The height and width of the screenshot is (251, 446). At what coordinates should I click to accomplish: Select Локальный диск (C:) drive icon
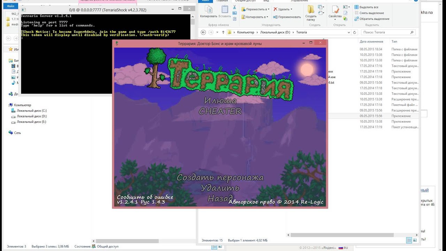tap(13, 111)
